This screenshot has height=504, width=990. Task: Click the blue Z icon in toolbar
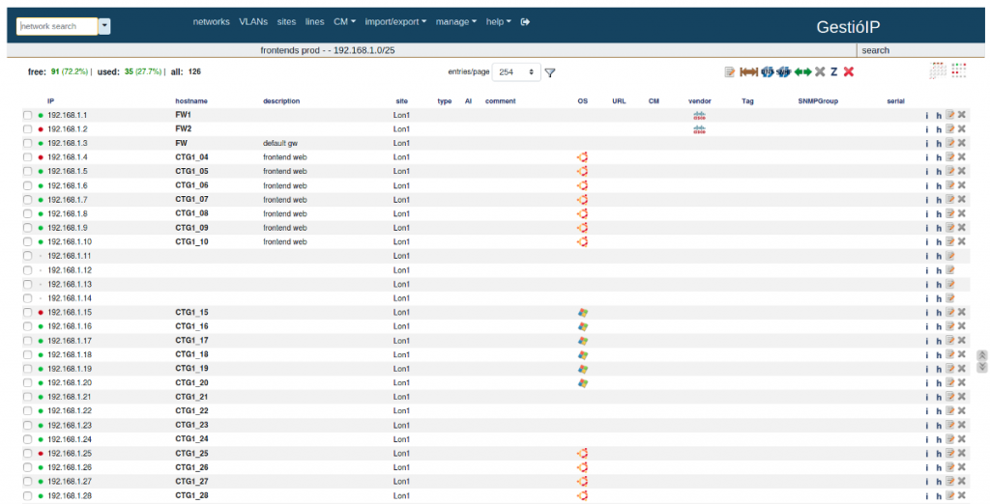[x=833, y=71]
